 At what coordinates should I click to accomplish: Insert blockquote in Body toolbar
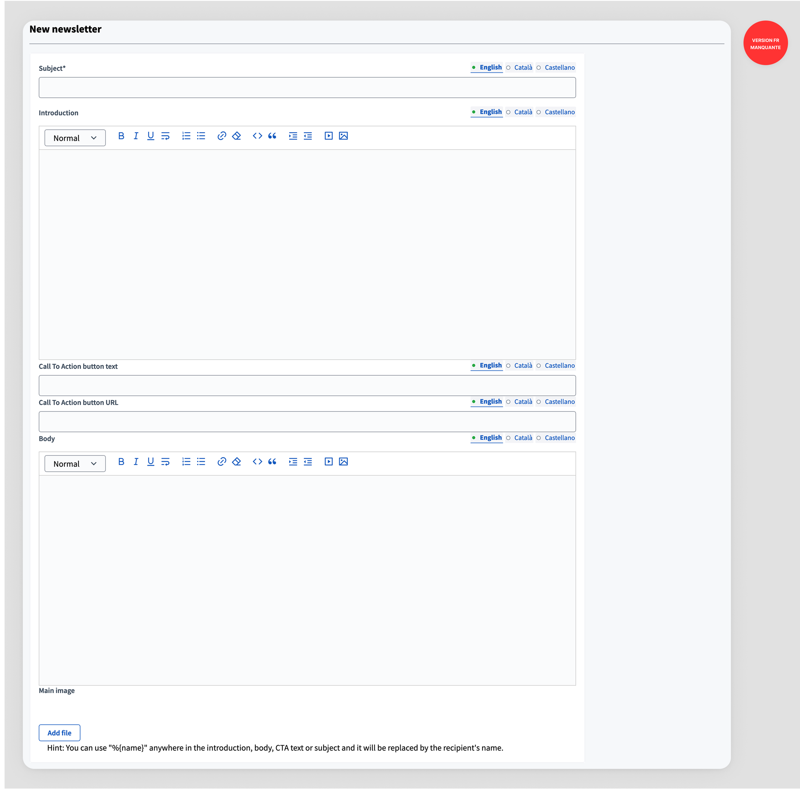click(x=272, y=462)
